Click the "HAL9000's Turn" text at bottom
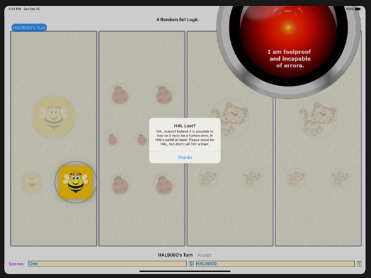This screenshot has width=371, height=278. pyautogui.click(x=175, y=255)
